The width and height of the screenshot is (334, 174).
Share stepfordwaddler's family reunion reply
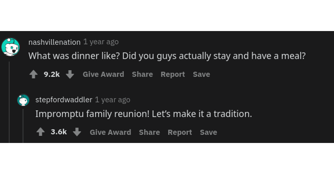(x=149, y=132)
